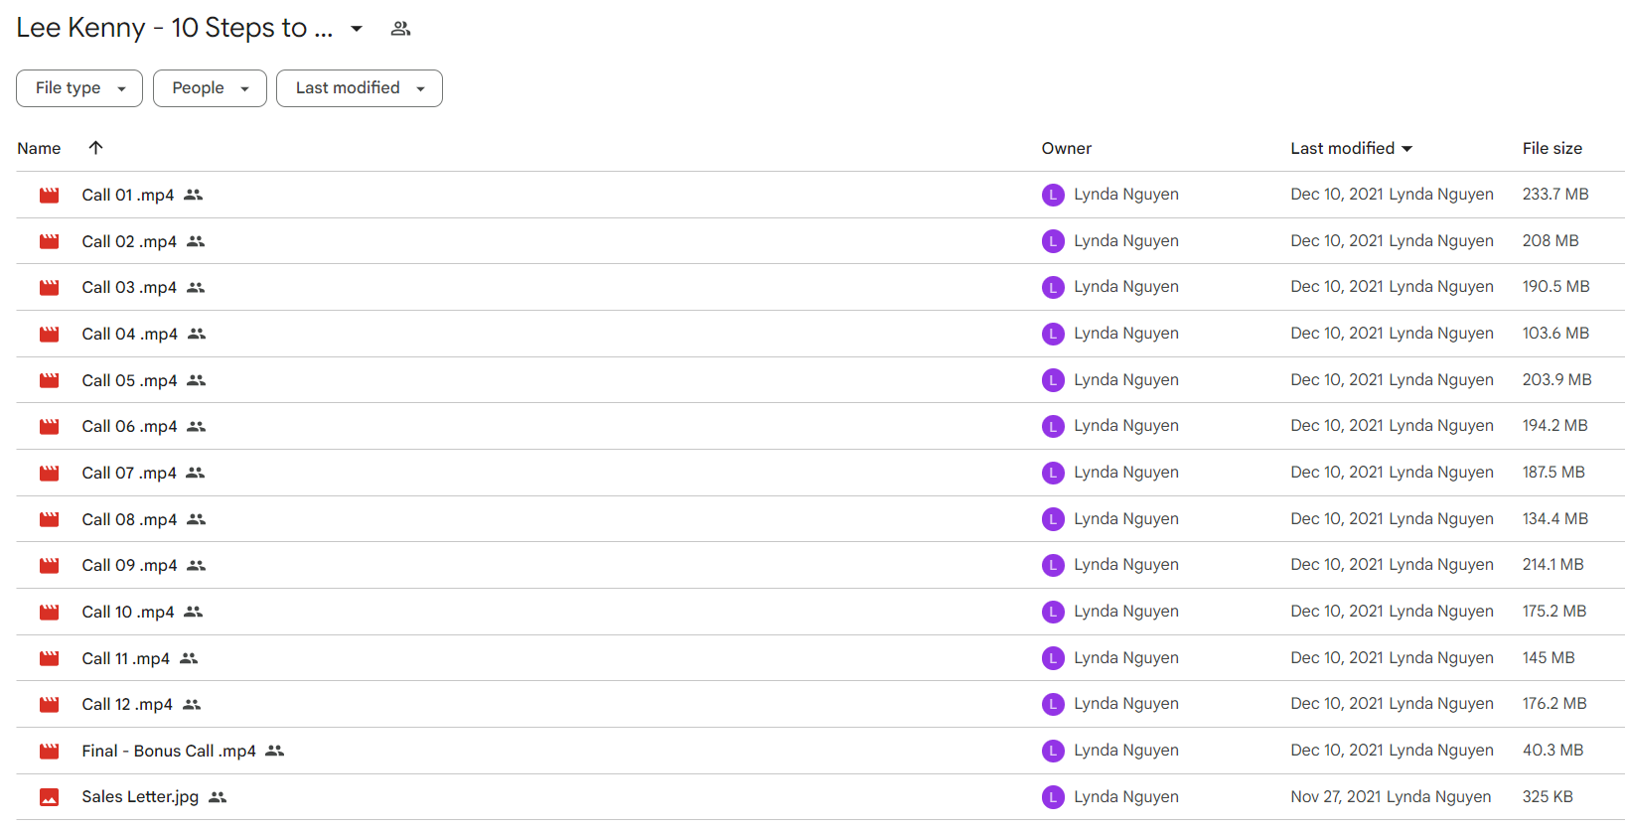Select the file Call 11 .mp4
This screenshot has height=829, width=1625.
126,658
